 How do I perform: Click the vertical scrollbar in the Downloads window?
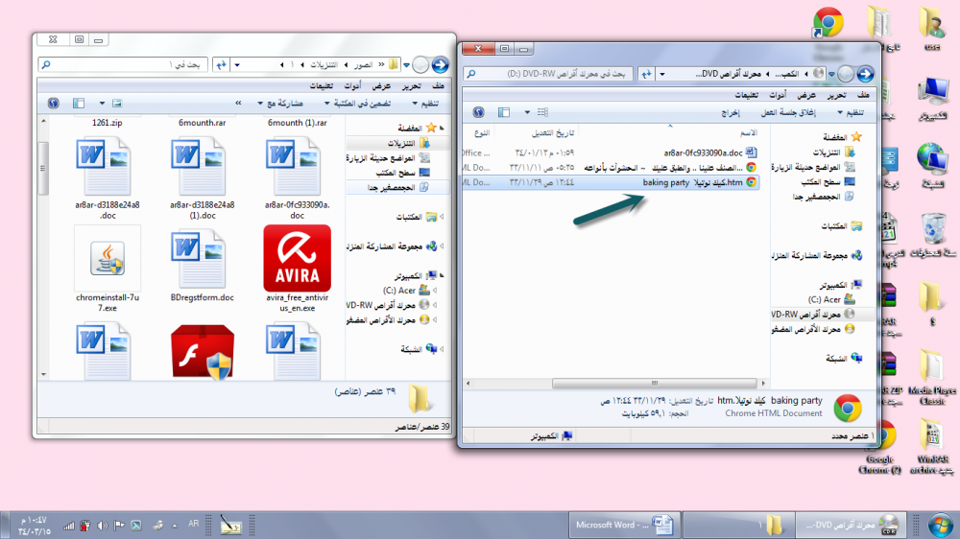tap(42, 192)
